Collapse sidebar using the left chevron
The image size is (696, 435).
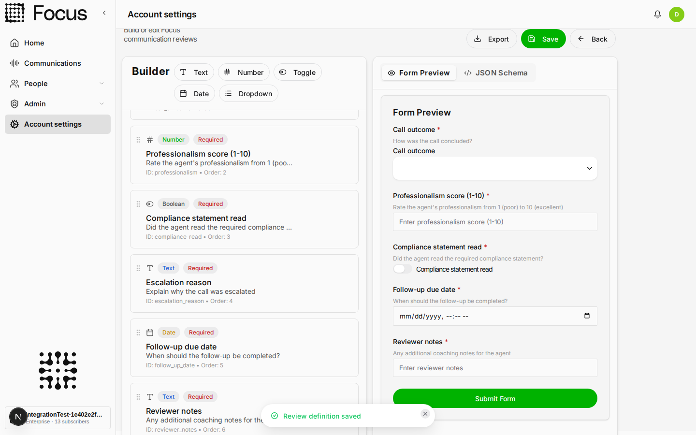click(x=104, y=13)
